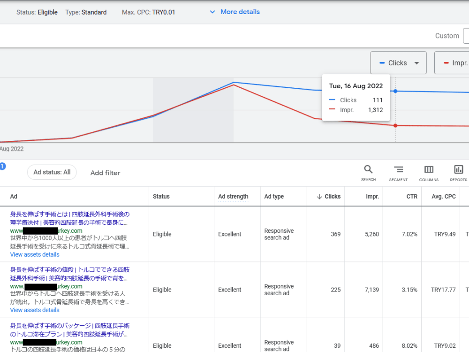The width and height of the screenshot is (469, 352).
Task: Expand More details chevron arrow
Action: [212, 12]
